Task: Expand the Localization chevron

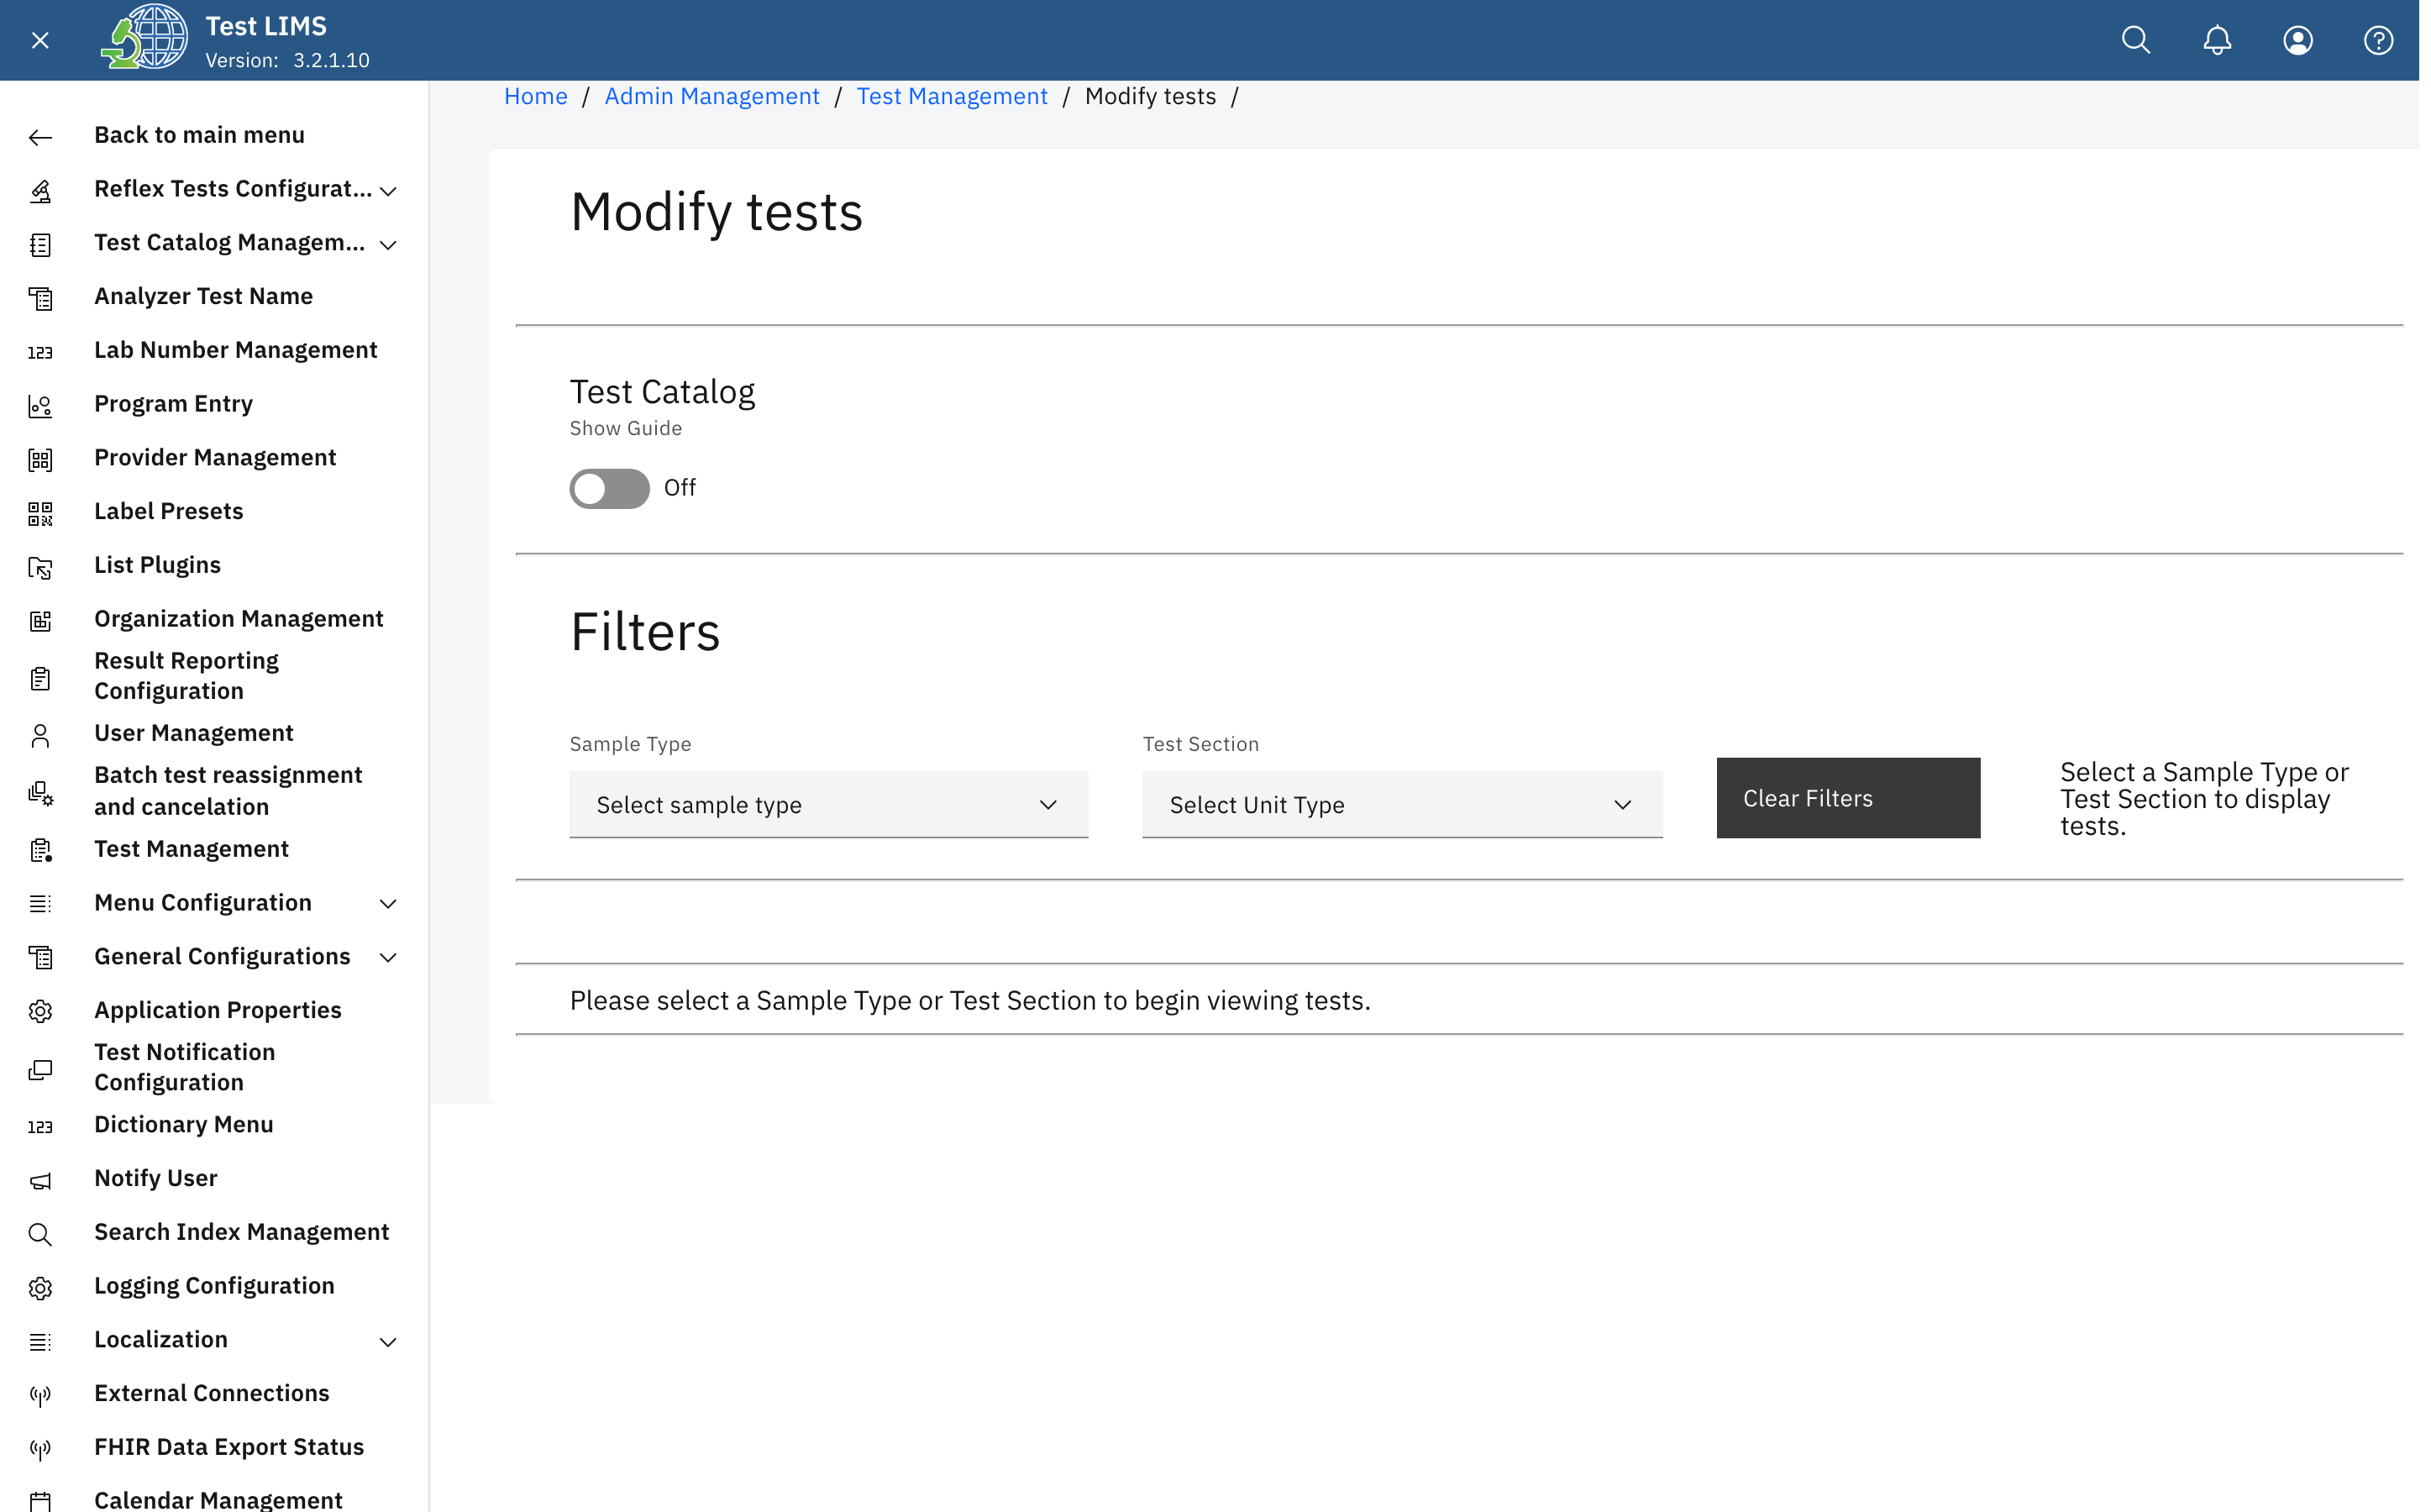Action: (x=388, y=1342)
